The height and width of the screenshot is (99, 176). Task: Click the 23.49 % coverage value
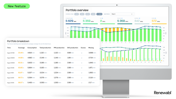click(x=21, y=53)
